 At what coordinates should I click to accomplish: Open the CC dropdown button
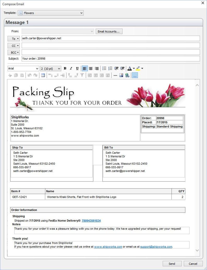pyautogui.click(x=14, y=46)
